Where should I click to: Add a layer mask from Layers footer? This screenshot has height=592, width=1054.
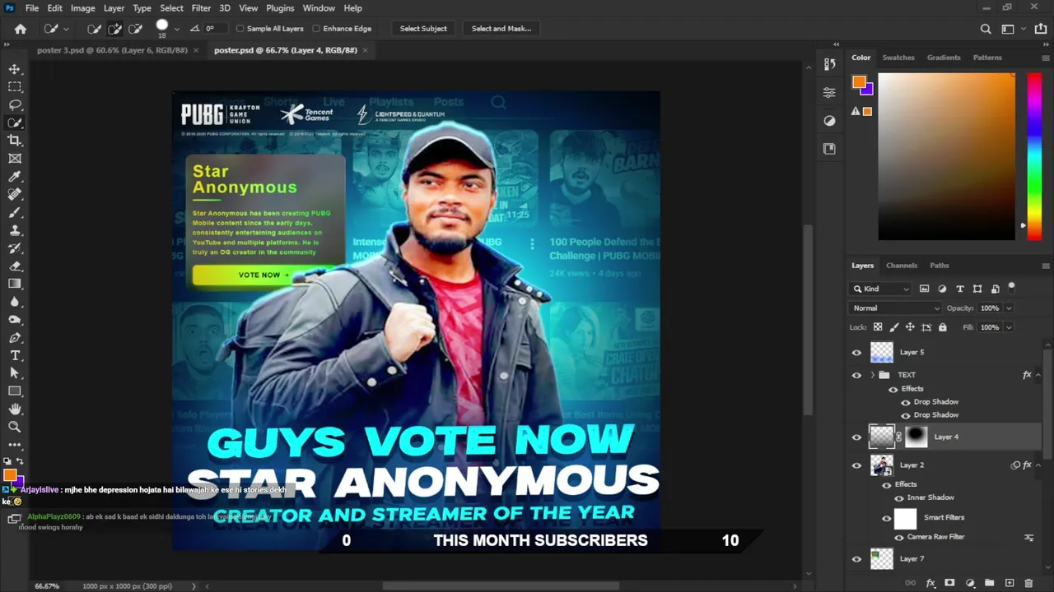click(x=949, y=583)
